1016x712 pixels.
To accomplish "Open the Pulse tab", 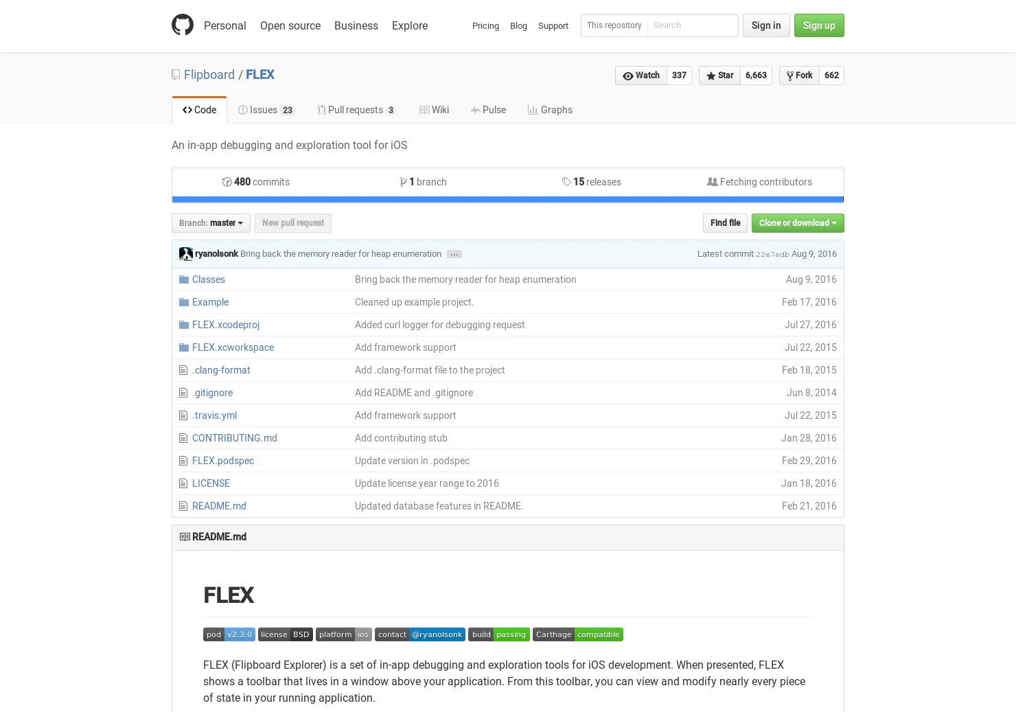I will point(488,110).
